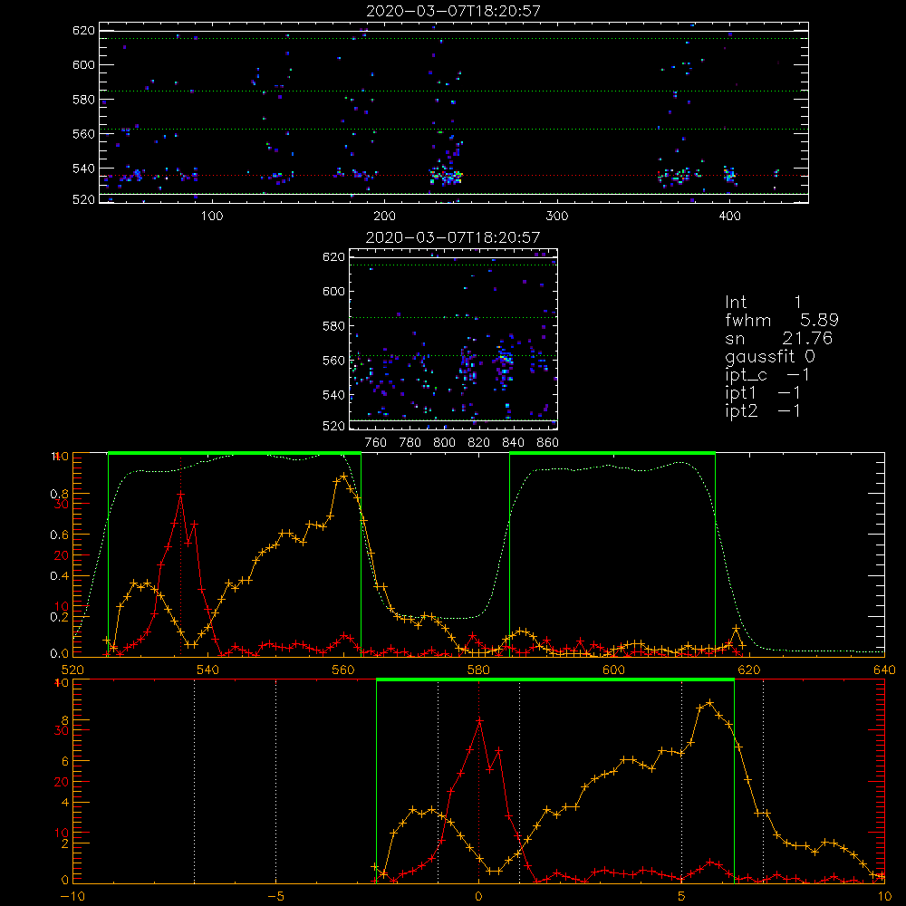Select the 'ipt_c -1' readout line
The height and width of the screenshot is (906, 906).
click(x=767, y=375)
